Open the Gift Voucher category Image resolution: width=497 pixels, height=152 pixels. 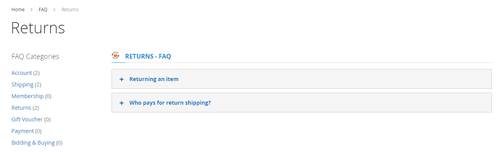tap(27, 119)
